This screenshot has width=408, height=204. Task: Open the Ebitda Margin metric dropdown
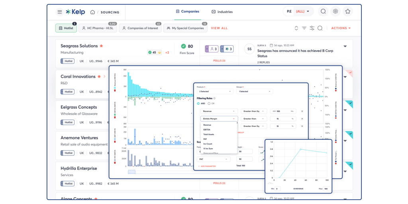click(219, 119)
